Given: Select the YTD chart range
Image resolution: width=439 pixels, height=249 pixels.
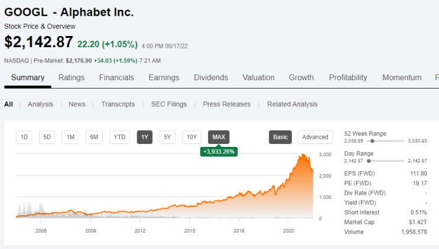Looking at the screenshot, I should (x=119, y=137).
